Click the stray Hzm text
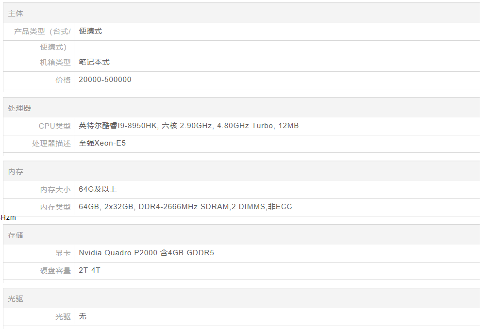Image resolution: width=486 pixels, height=329 pixels. [x=8, y=218]
